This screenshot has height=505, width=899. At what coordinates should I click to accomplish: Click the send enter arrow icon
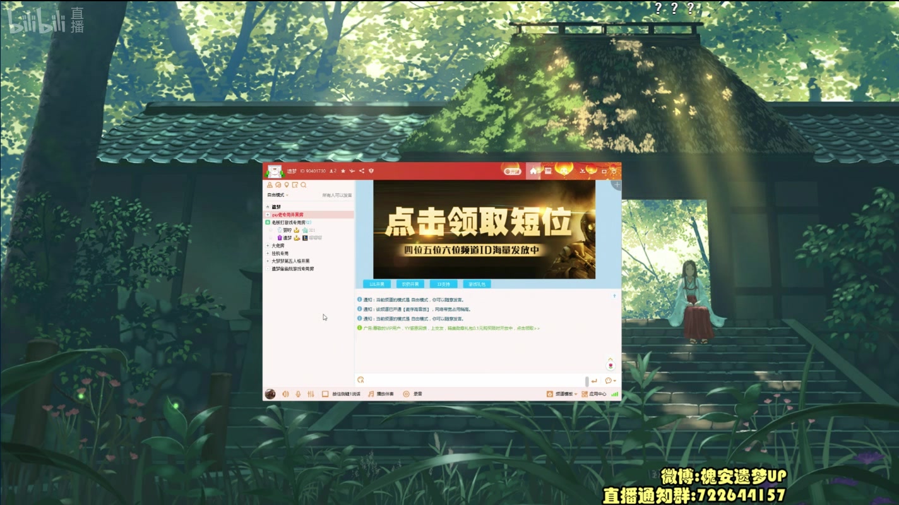coord(594,381)
